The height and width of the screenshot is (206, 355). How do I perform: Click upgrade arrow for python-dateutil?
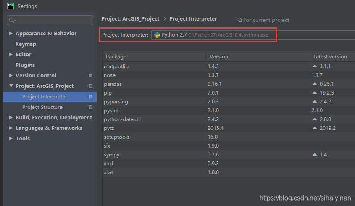tap(315, 119)
